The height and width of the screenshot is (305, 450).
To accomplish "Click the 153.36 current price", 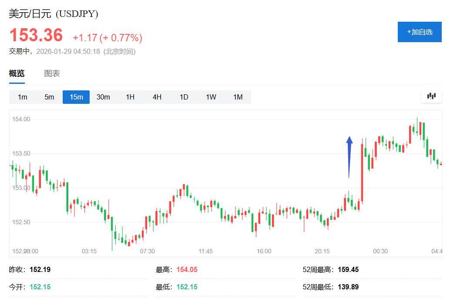I will pos(36,35).
